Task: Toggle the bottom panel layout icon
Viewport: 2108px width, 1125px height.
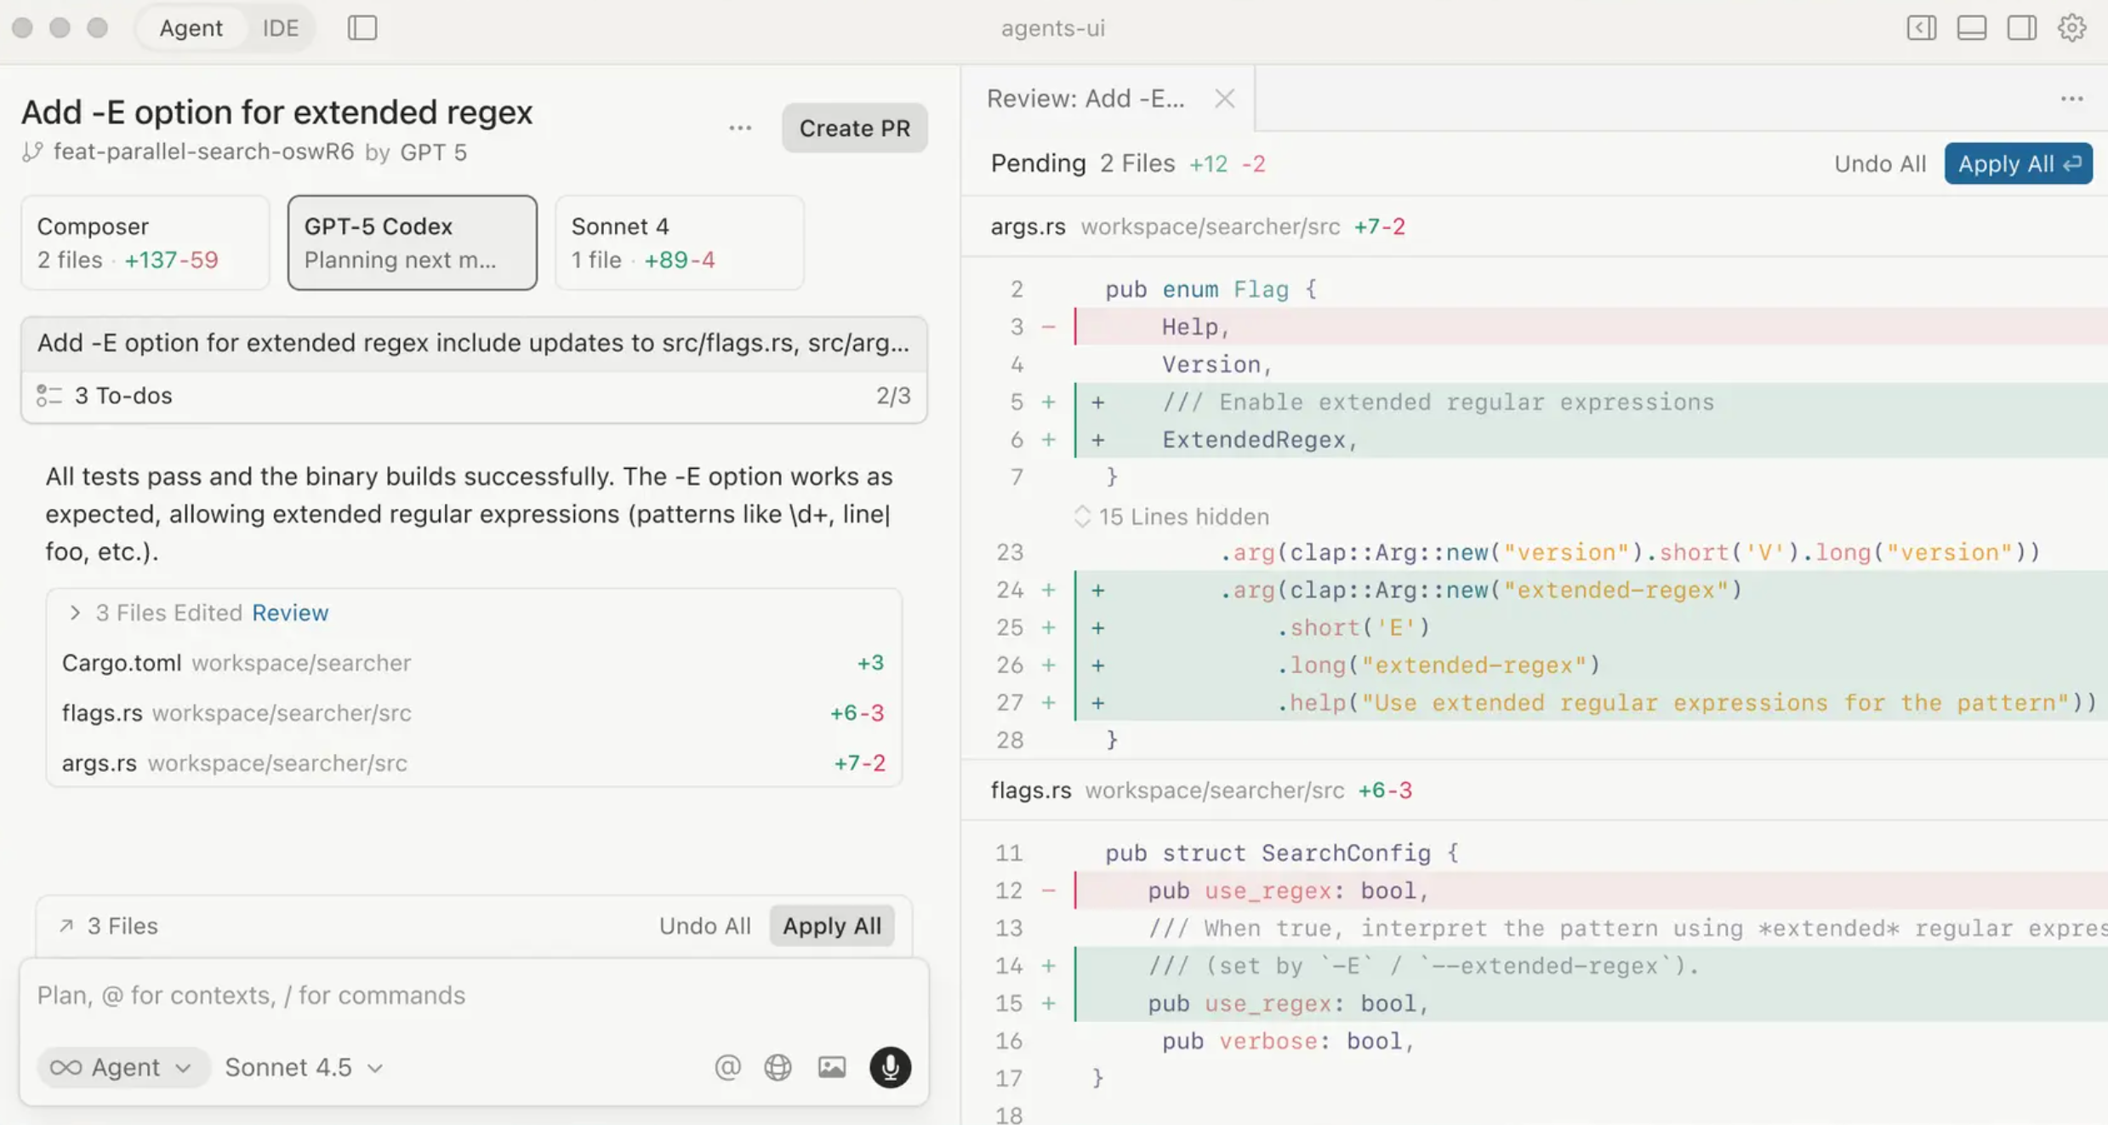Action: click(1971, 28)
